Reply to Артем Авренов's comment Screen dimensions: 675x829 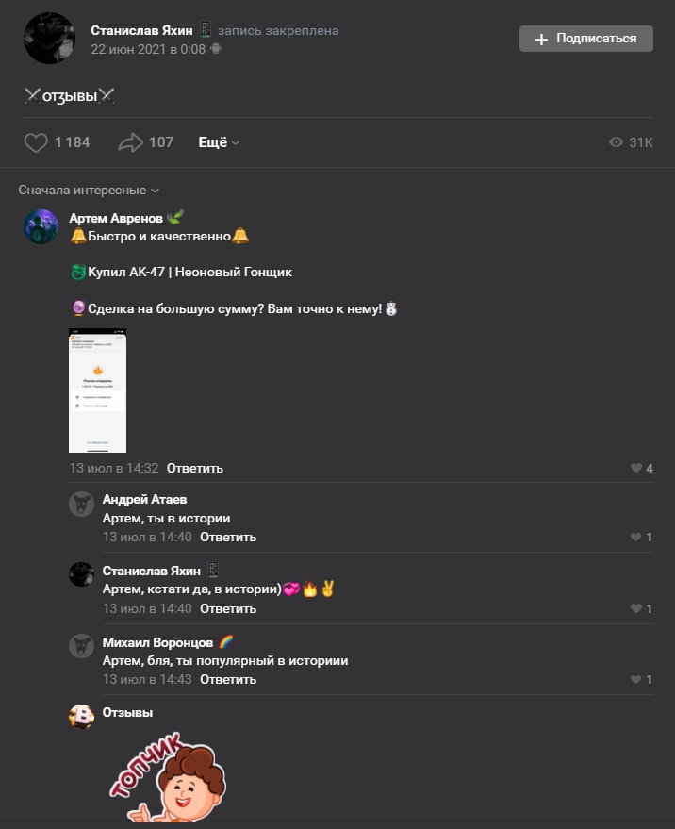[x=194, y=468]
